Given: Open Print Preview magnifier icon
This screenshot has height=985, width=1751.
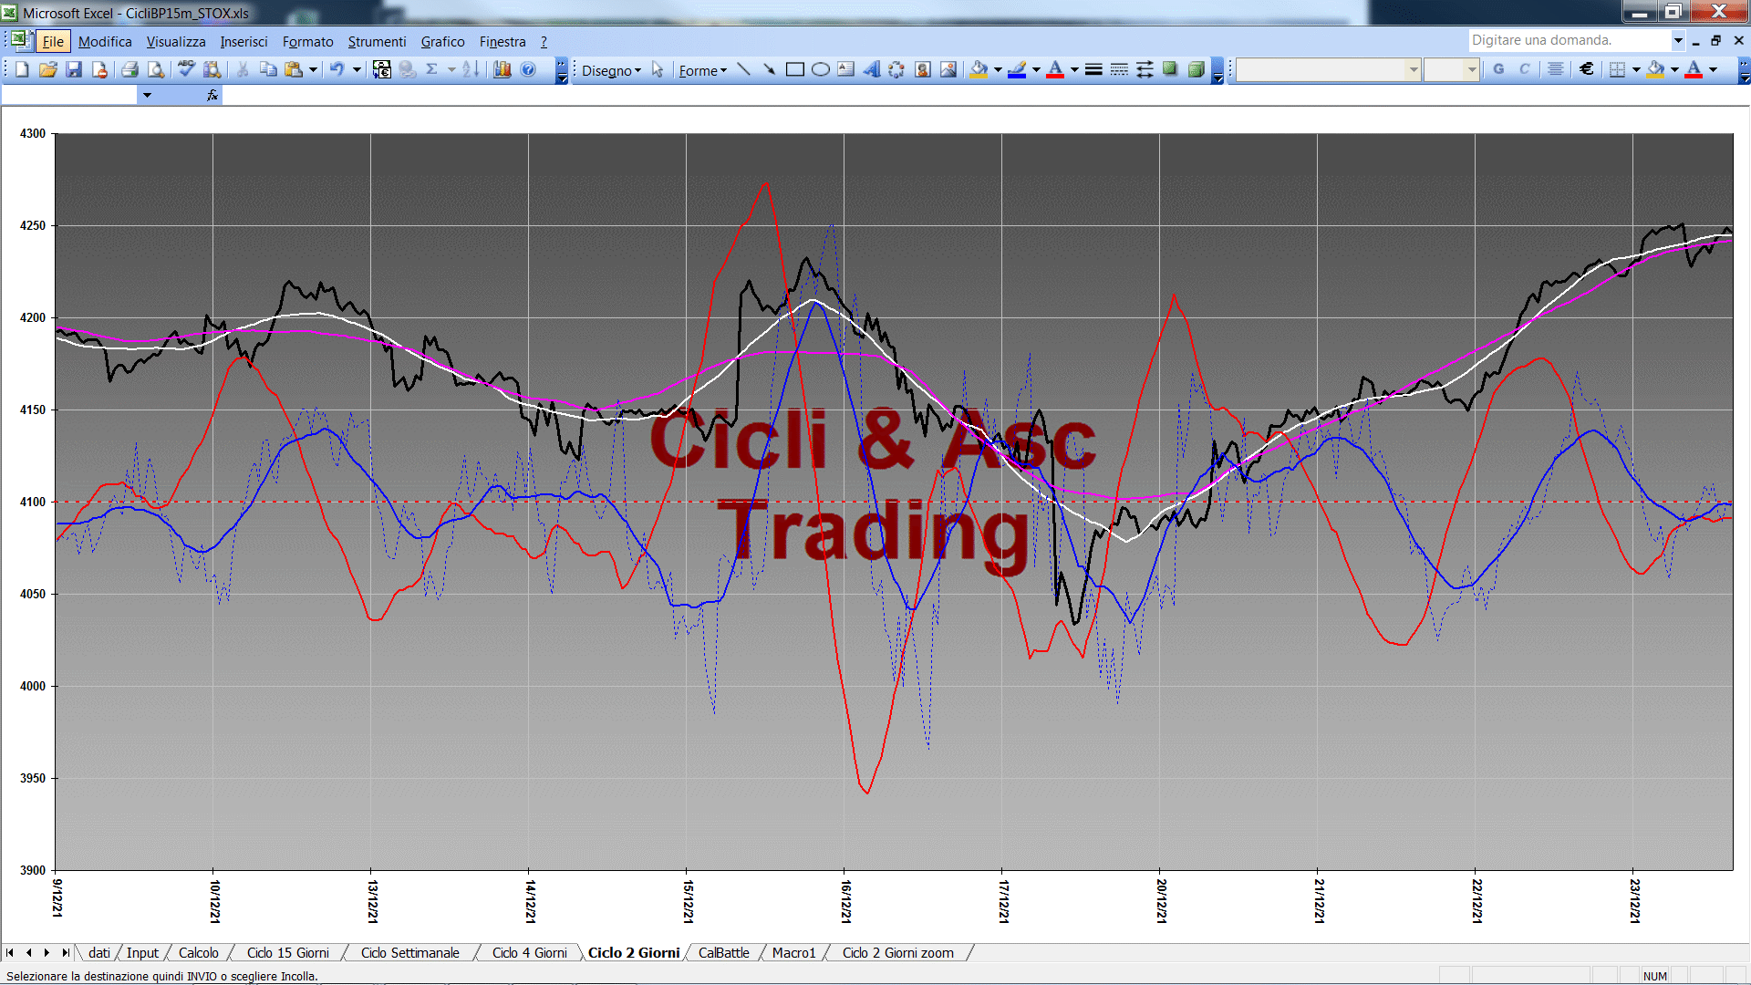Looking at the screenshot, I should tap(156, 69).
